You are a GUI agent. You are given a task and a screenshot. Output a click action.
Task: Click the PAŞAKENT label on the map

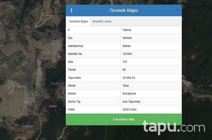(58, 84)
